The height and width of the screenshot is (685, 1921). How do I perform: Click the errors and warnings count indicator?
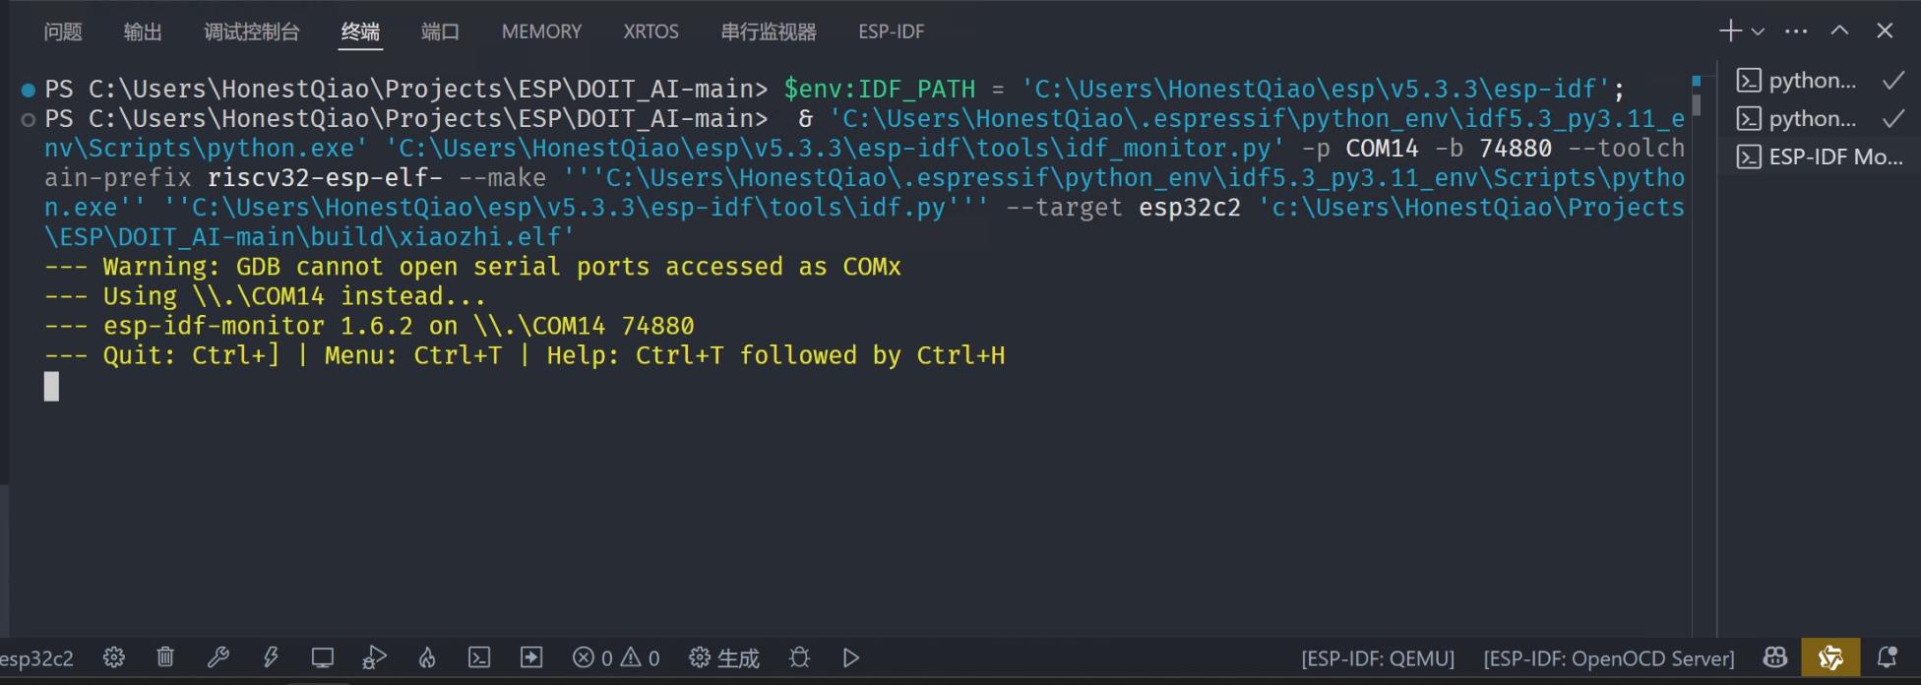616,657
